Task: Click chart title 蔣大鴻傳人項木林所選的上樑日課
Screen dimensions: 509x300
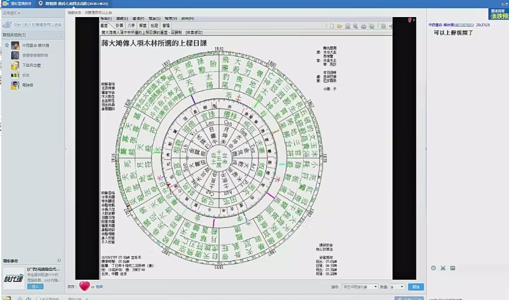Action: click(154, 43)
